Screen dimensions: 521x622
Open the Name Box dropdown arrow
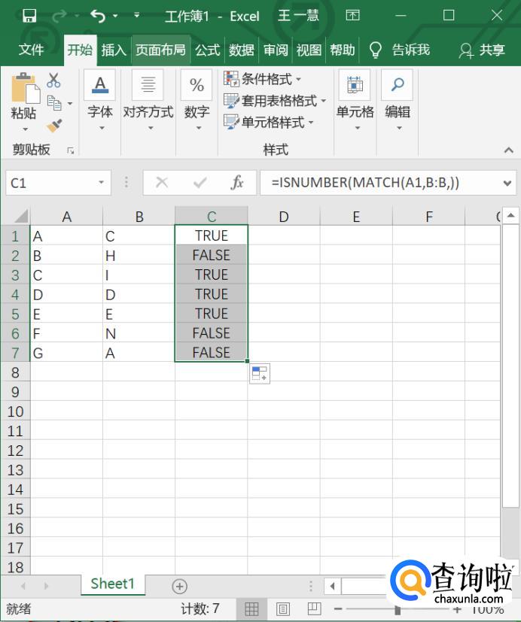tap(102, 183)
